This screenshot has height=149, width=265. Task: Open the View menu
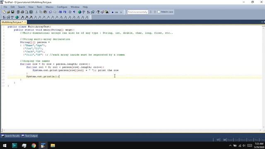pyautogui.click(x=31, y=7)
